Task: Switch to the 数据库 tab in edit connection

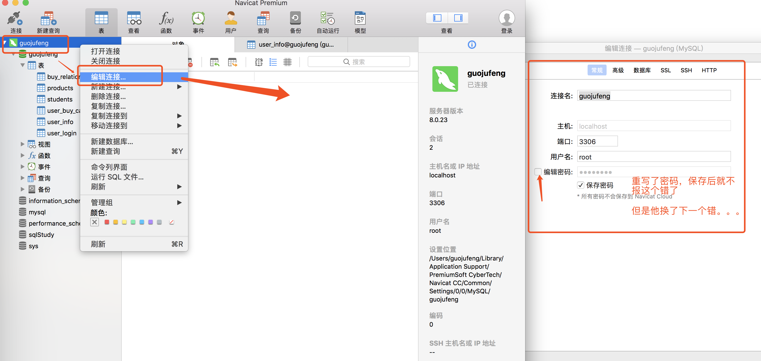Action: [x=642, y=70]
